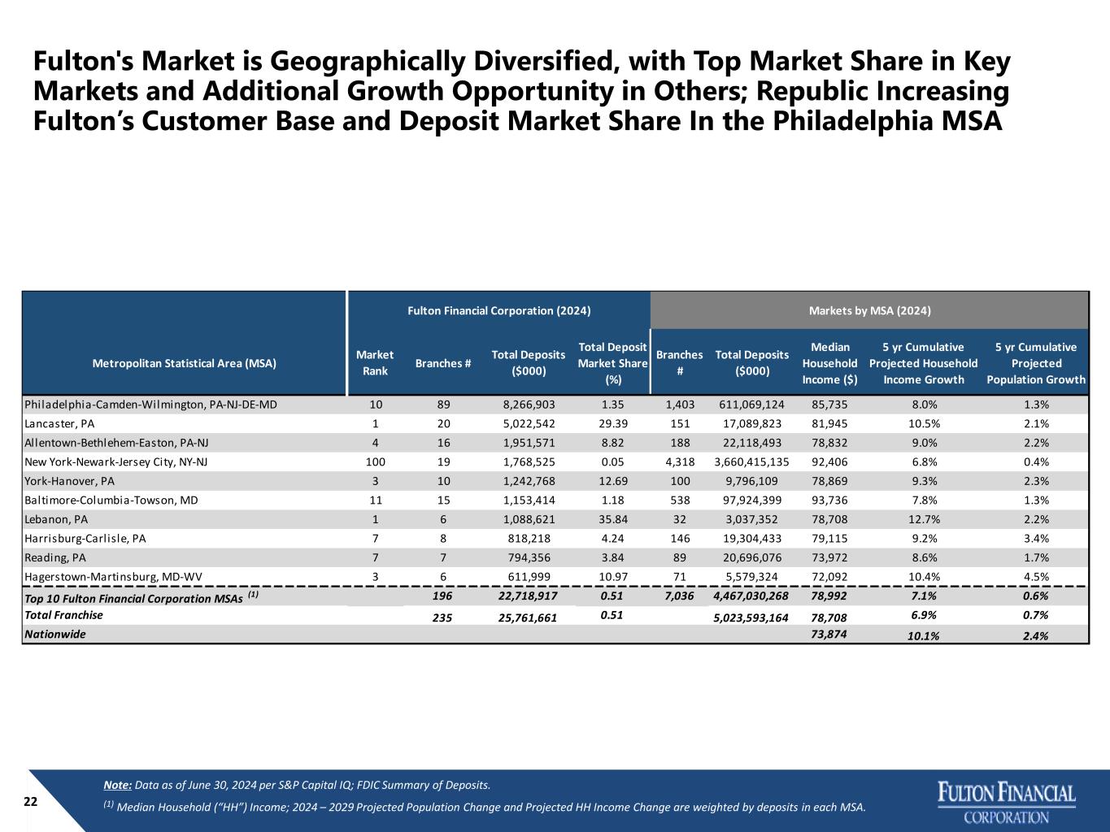Image resolution: width=1110 pixels, height=832 pixels.
Task: Click the 'Median Household Income ($)' header
Action: click(x=829, y=363)
